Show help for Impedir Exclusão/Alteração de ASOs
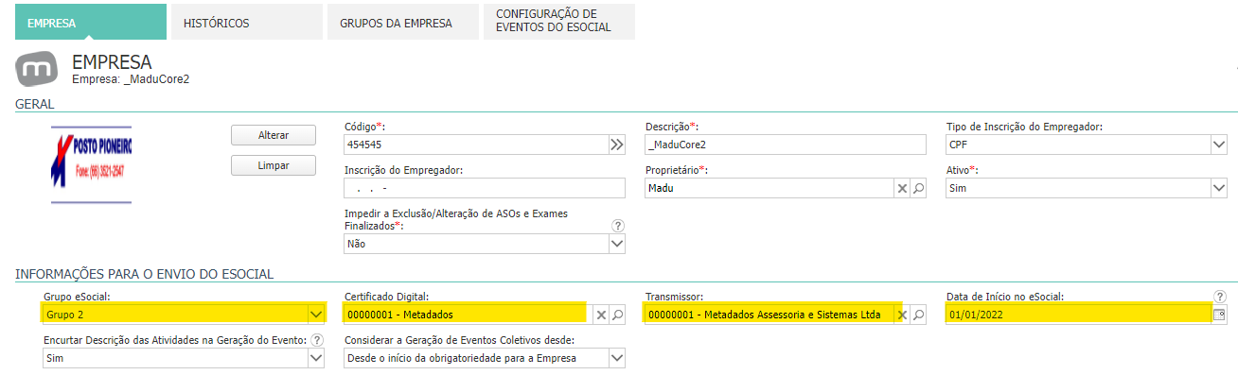The image size is (1238, 375). (618, 226)
